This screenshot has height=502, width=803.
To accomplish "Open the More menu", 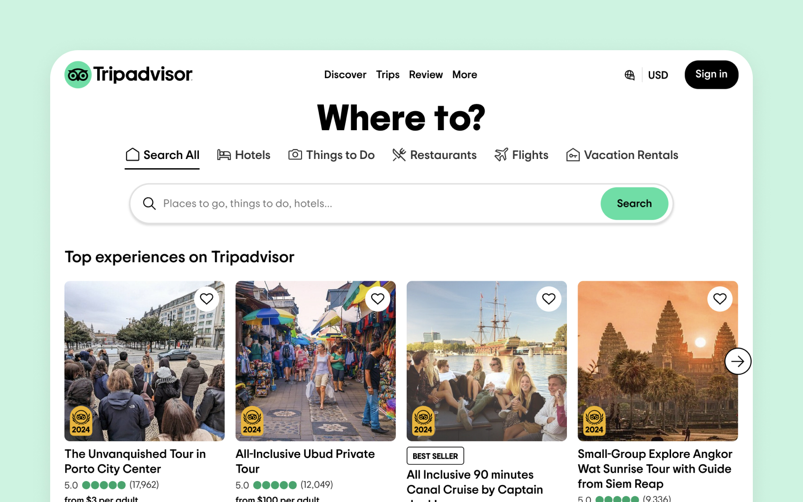I will click(x=465, y=75).
